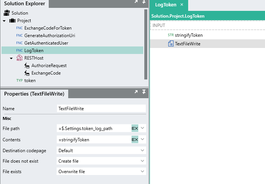This screenshot has width=265, height=184.
Task: Select GetAuthenticatedUser function in tree
Action: point(46,43)
